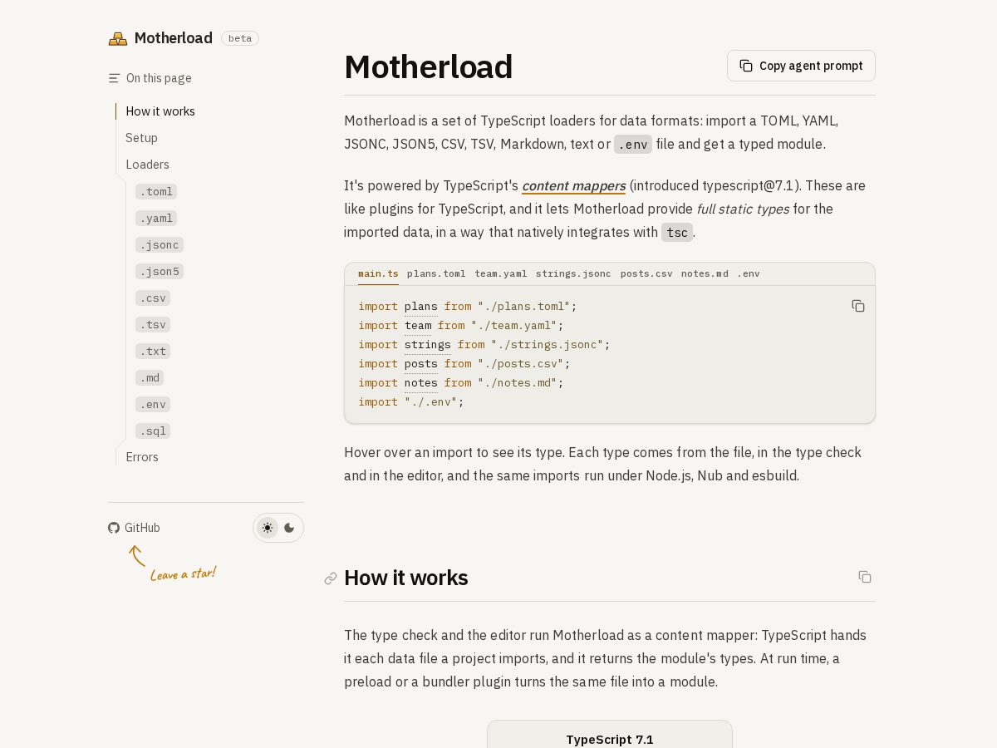Jump to .env loader in sidebar
The width and height of the screenshot is (997, 748).
[153, 404]
